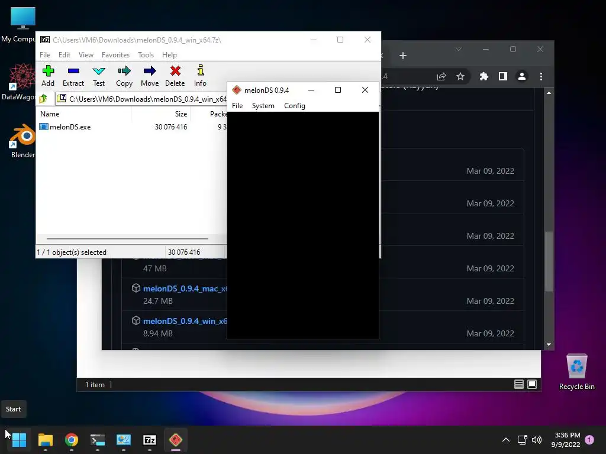Select the Recycle Bin desktop icon

pos(576,372)
